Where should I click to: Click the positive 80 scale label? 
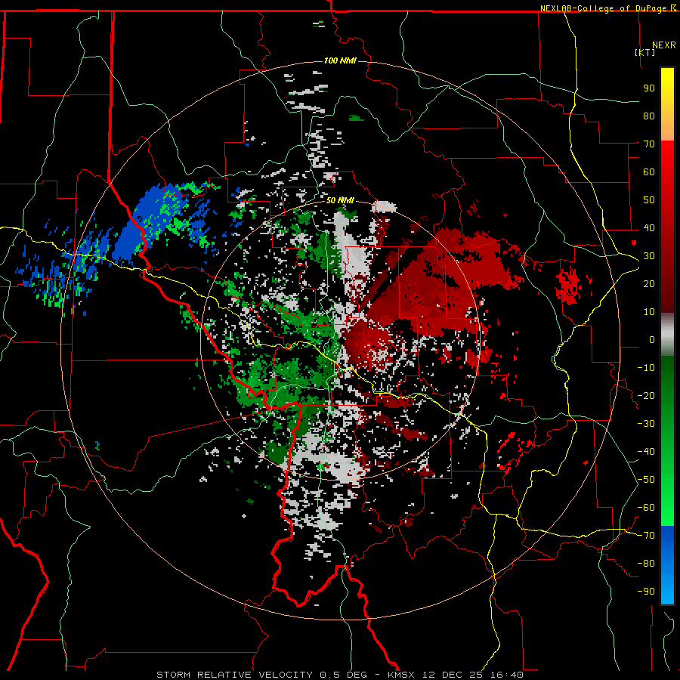pos(649,116)
